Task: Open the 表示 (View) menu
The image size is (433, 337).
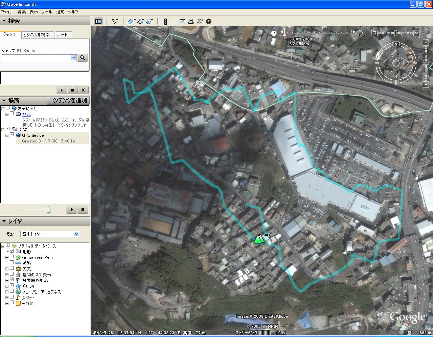Action: [x=33, y=11]
